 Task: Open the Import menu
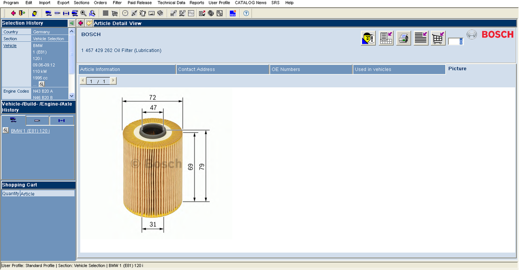[x=45, y=3]
